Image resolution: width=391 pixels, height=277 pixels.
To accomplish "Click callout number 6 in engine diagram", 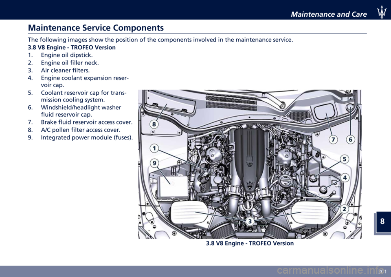I will [351, 140].
